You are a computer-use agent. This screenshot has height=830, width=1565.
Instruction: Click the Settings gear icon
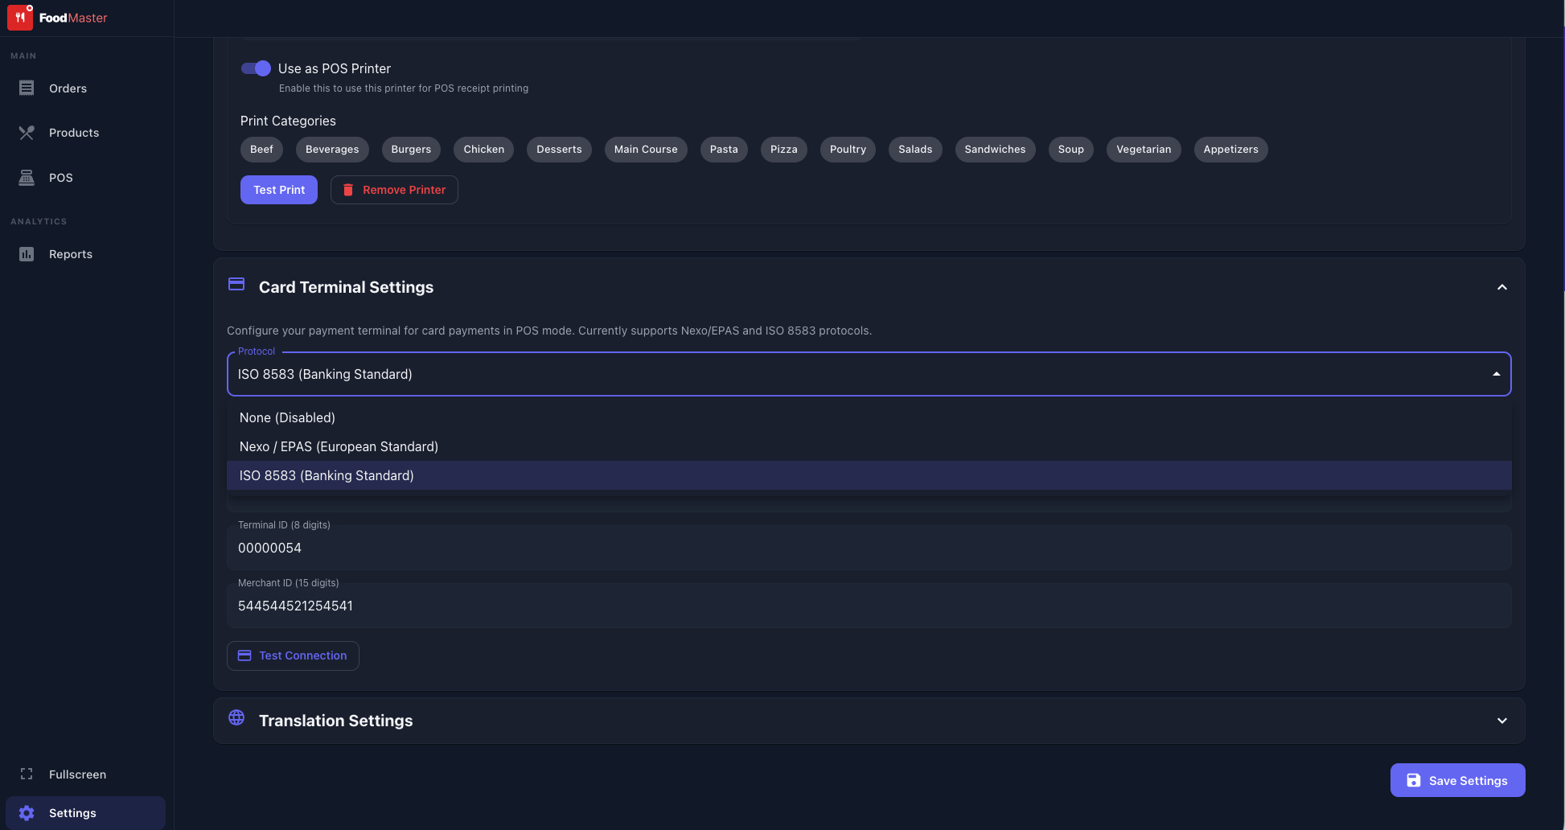pos(27,813)
